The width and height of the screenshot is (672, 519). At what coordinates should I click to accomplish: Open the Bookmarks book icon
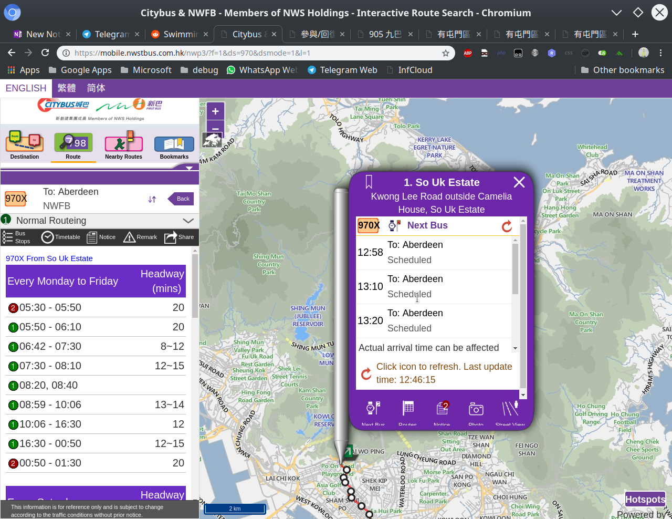coord(174,146)
